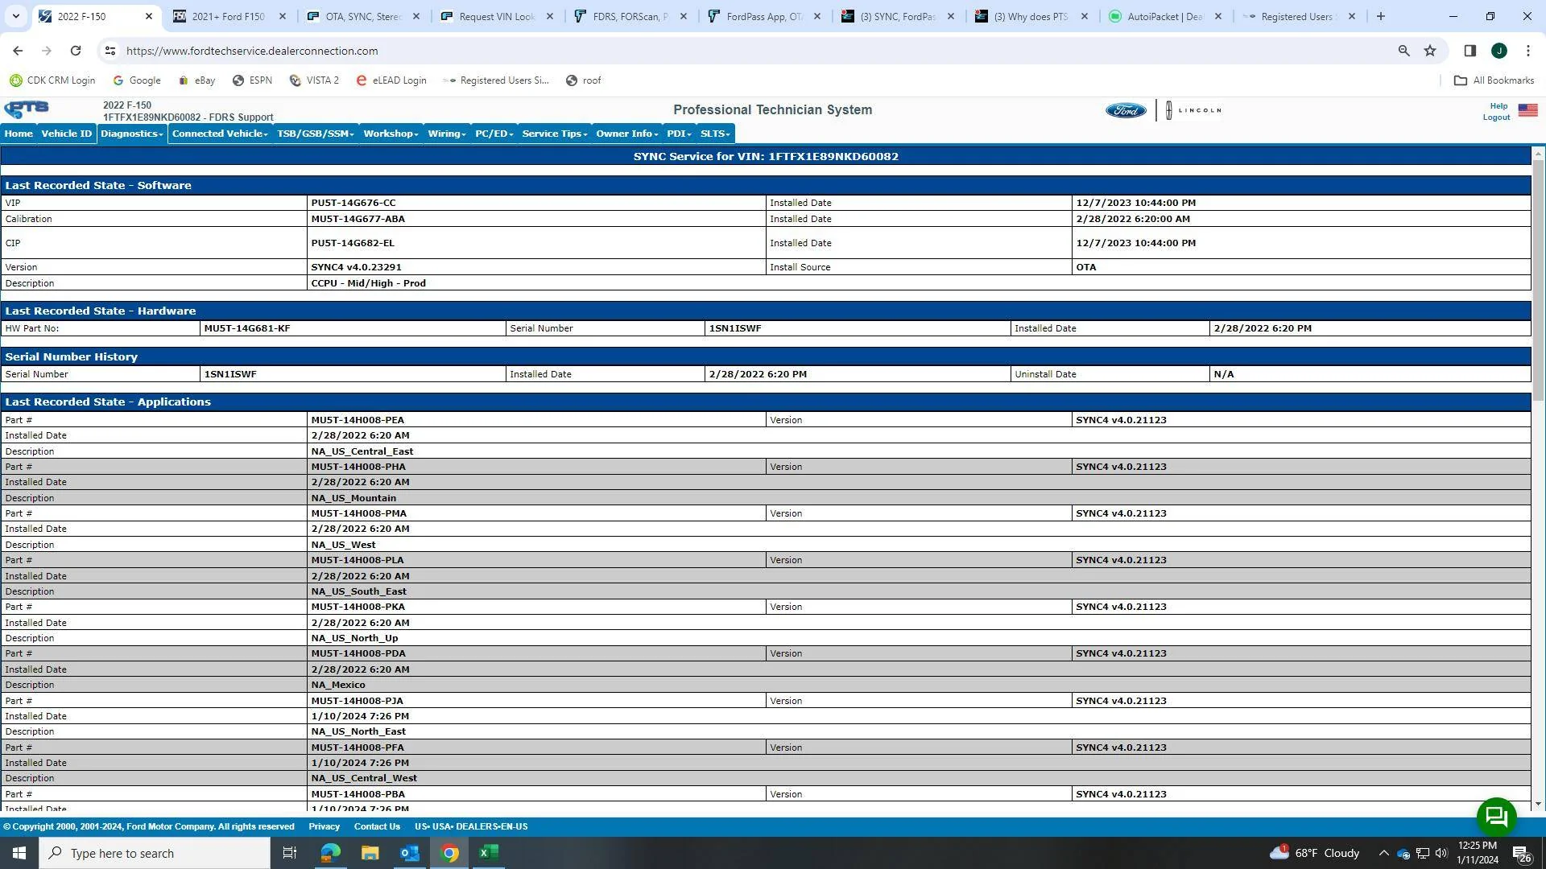The image size is (1546, 869).
Task: Open Excel from the taskbar
Action: tap(489, 853)
